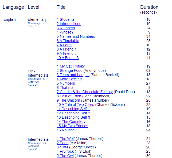The height and width of the screenshot is (158, 172).
Task: Open the '1 The Wolf' link
Action: point(65,139)
